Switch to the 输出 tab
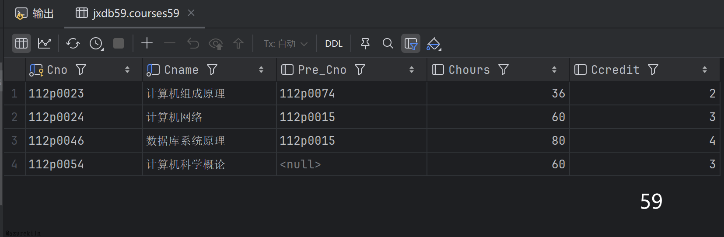The width and height of the screenshot is (724, 237). (x=35, y=14)
